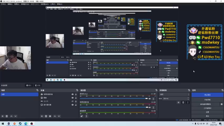The height and width of the screenshot is (126, 224).
Task: Toggle lock on the 视频采集设备 source
Action: point(76,94)
